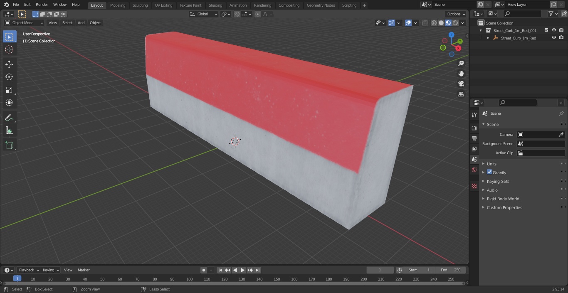This screenshot has height=293, width=568.
Task: Open the Tool properties tab
Action: 474,115
